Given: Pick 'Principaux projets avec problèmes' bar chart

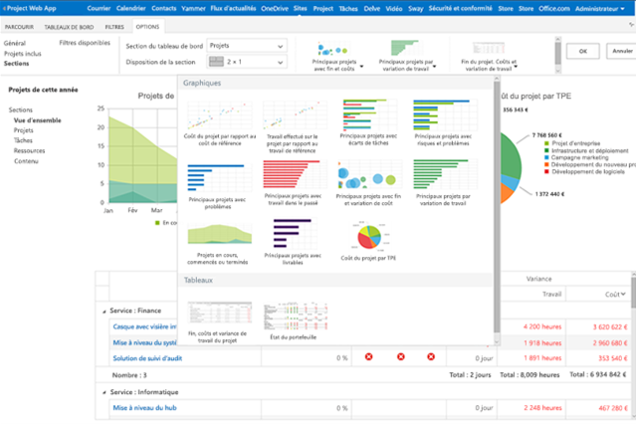Looking at the screenshot, I should coord(218,186).
